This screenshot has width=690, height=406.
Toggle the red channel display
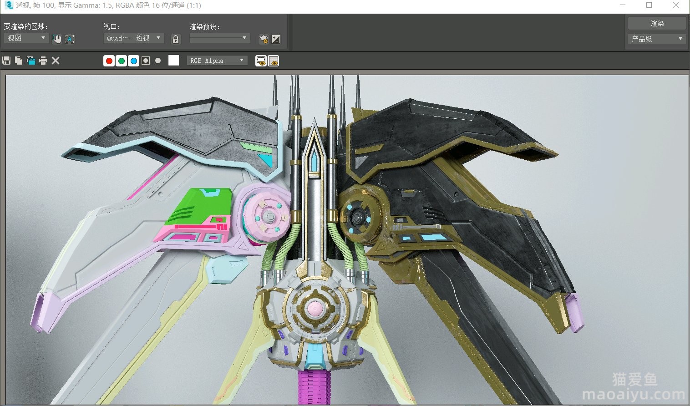pyautogui.click(x=109, y=61)
